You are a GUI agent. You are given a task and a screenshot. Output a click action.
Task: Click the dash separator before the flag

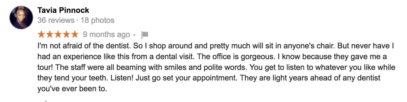[134, 35]
